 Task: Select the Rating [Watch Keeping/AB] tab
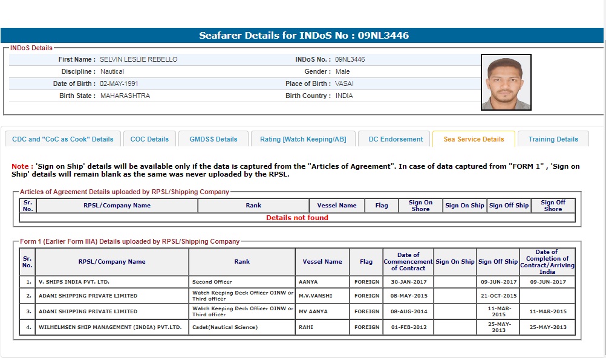(303, 139)
